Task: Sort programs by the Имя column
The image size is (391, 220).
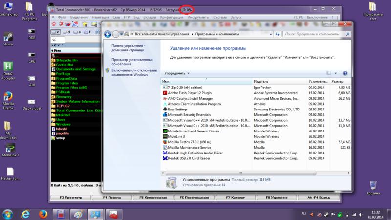Action: [206, 81]
